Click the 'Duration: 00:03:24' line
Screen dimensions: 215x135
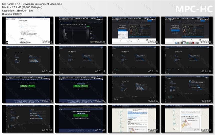[x=12, y=14]
